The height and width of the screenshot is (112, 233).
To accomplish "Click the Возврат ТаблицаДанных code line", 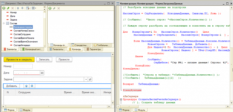I will point(141,84).
